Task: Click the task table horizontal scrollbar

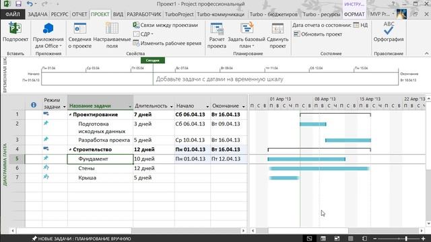Action: click(x=74, y=231)
